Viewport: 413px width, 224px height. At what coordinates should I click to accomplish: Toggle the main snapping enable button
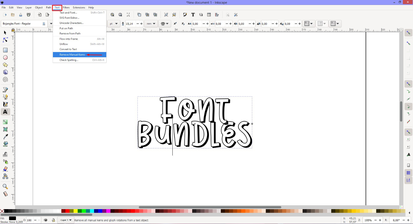[x=408, y=33]
